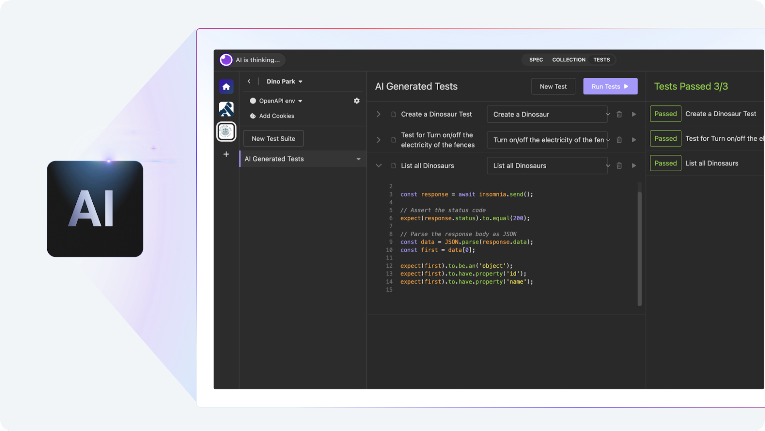This screenshot has width=765, height=431.
Task: Select the Dino Park organization thumbnail
Action: [x=226, y=132]
